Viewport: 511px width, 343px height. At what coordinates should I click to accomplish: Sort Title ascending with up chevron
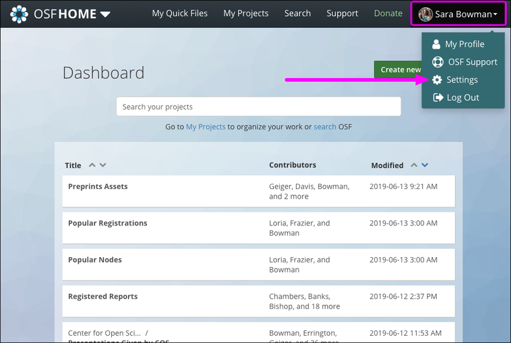[x=92, y=165]
